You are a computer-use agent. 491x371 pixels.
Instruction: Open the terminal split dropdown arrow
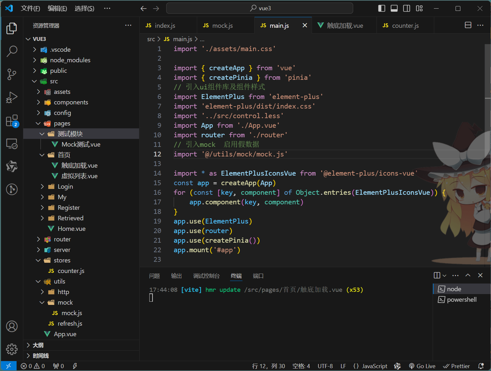pyautogui.click(x=444, y=276)
